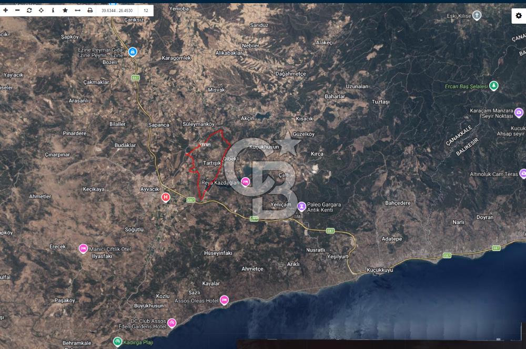Click the Budaklar label
The image size is (526, 349).
(x=125, y=145)
